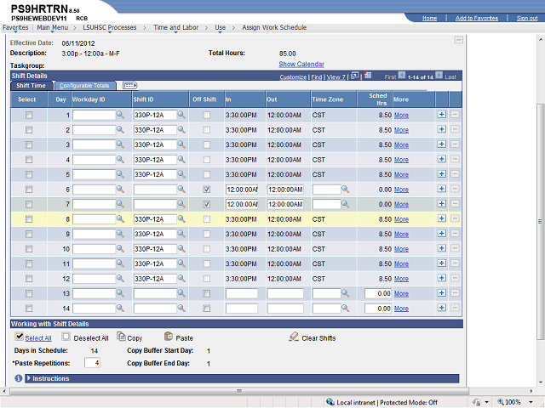Open Time Zone lookup for day 13

[x=345, y=293]
